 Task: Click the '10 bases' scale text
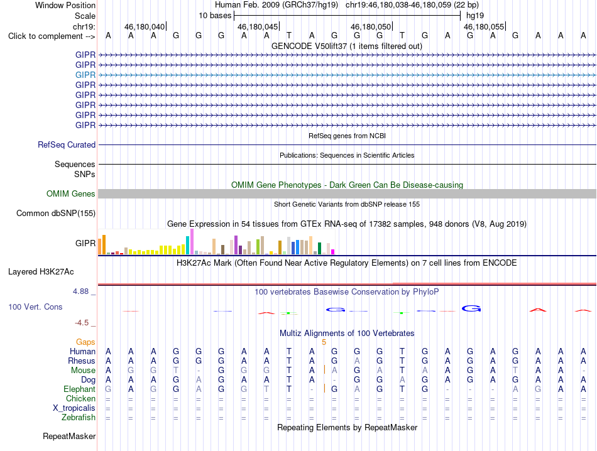click(x=215, y=16)
